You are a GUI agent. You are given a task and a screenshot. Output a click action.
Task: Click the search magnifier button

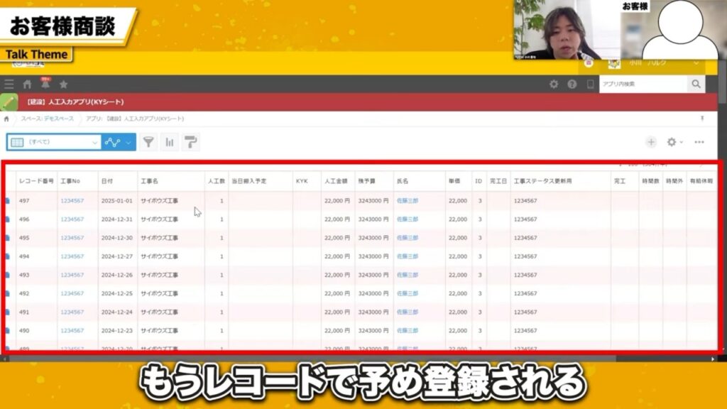[x=696, y=84]
